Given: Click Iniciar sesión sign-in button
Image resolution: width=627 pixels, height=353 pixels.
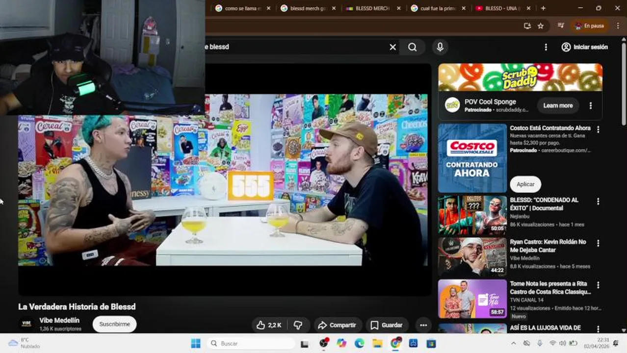Looking at the screenshot, I should pos(585,47).
